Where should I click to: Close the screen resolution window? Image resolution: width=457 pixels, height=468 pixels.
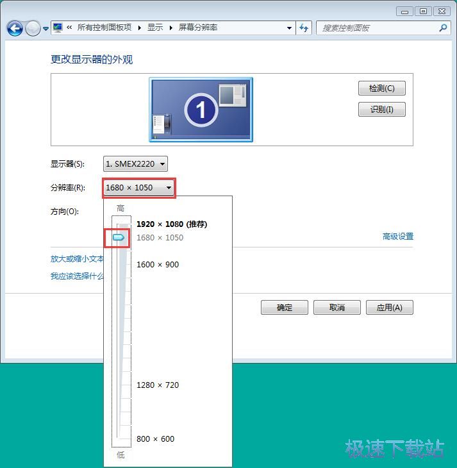(442, 12)
